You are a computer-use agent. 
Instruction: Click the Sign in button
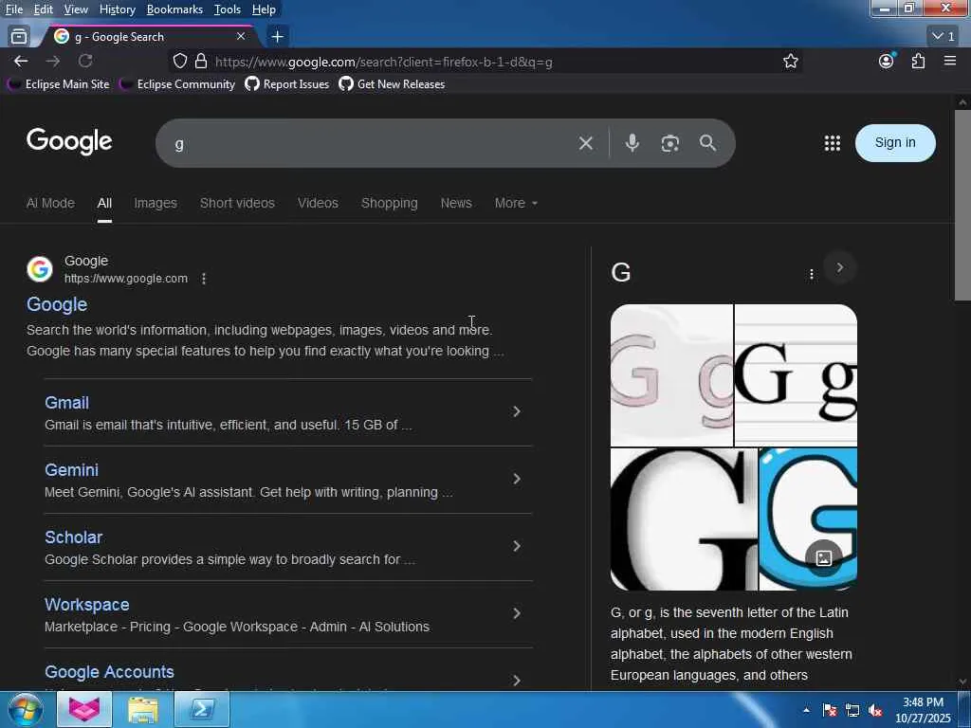[895, 143]
